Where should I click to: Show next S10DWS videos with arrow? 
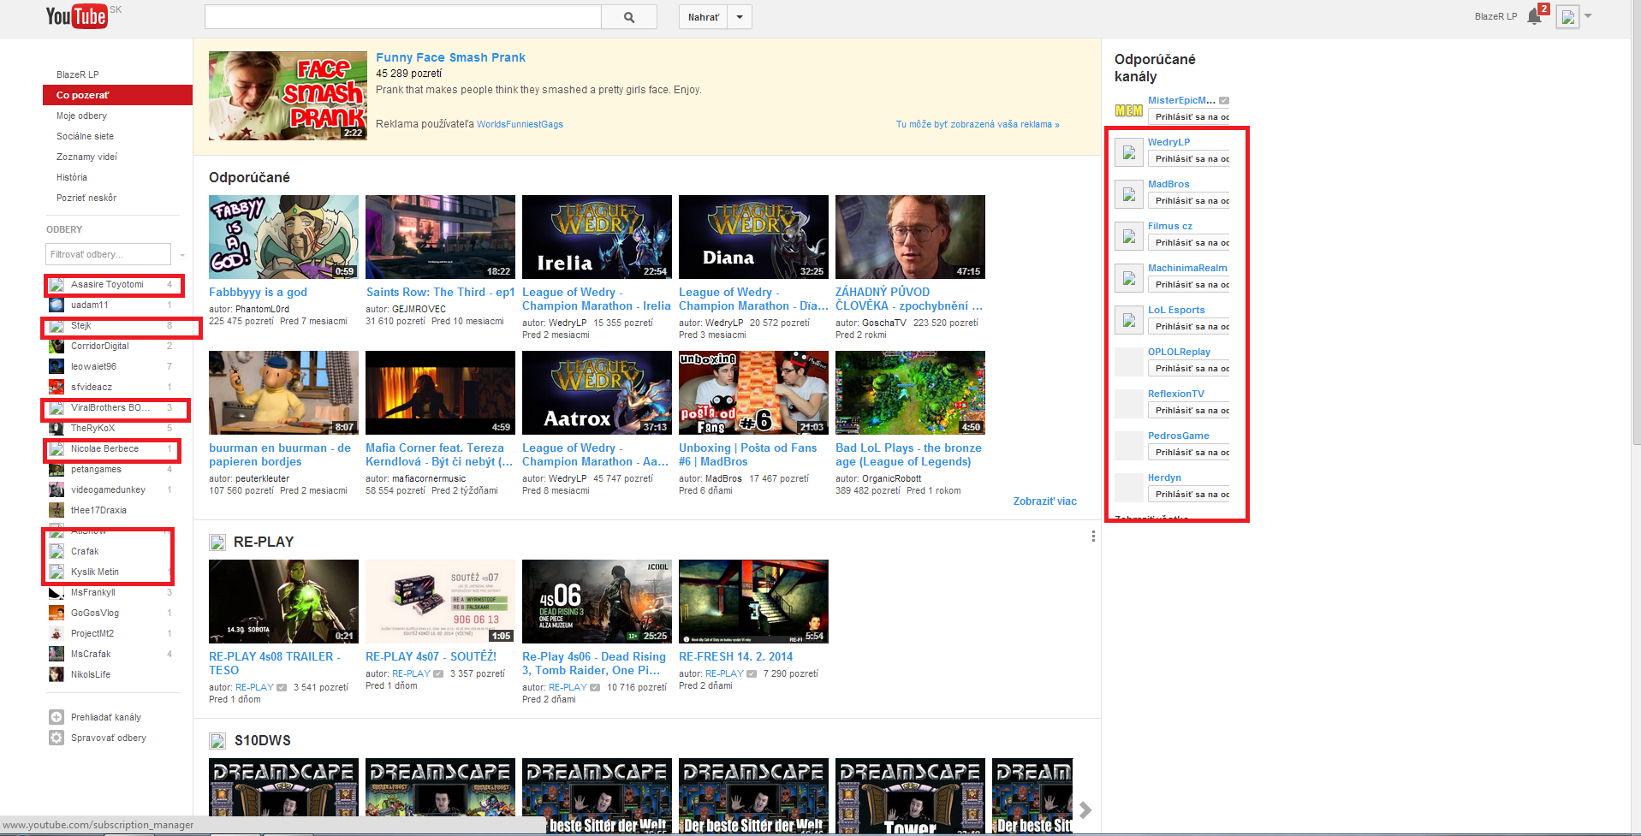click(1085, 809)
